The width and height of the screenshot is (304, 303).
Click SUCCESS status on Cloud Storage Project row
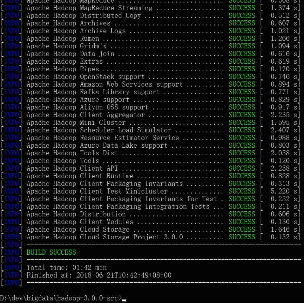pyautogui.click(x=242, y=237)
